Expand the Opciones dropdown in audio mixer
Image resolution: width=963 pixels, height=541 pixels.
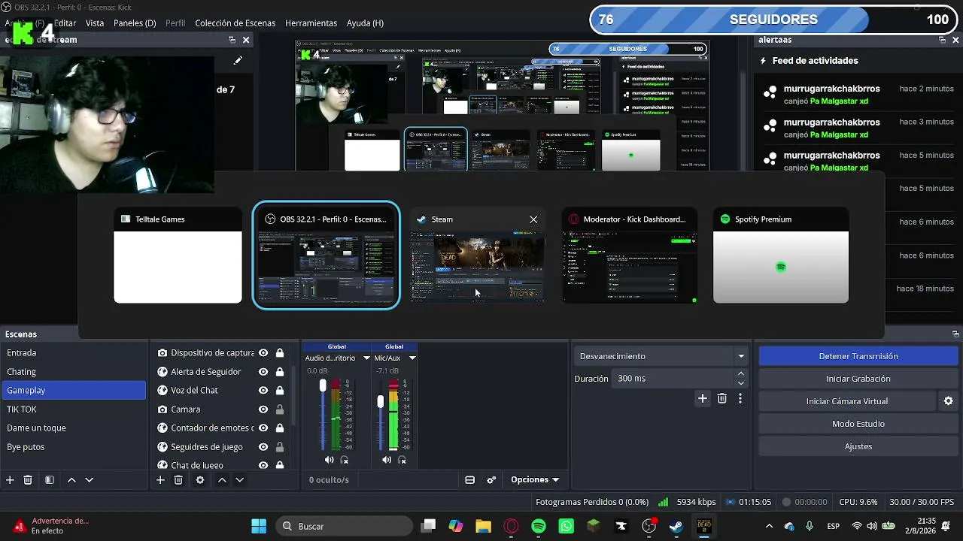pos(535,480)
